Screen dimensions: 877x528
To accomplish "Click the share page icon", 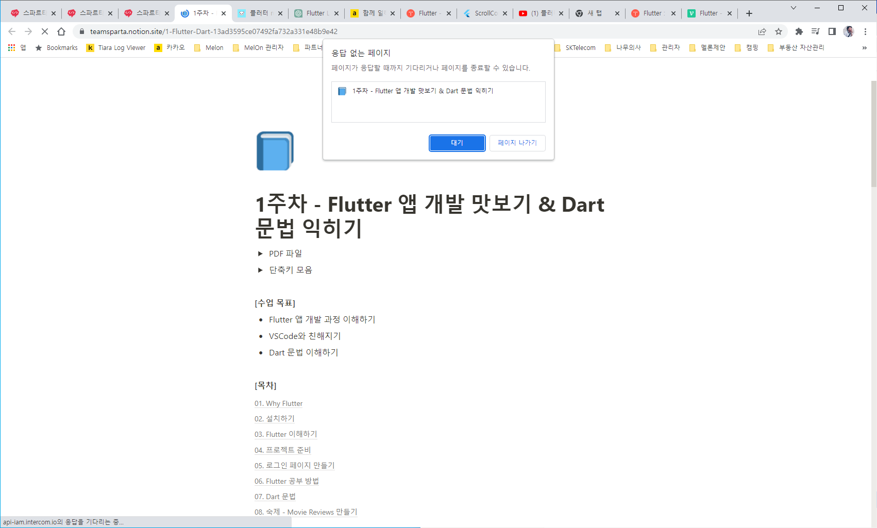I will point(762,31).
